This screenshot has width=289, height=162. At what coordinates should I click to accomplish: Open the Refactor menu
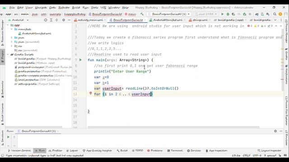[x=64, y=8]
